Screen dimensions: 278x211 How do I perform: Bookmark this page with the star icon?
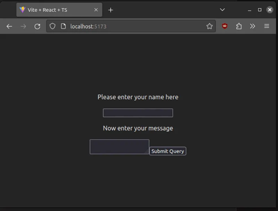click(210, 26)
